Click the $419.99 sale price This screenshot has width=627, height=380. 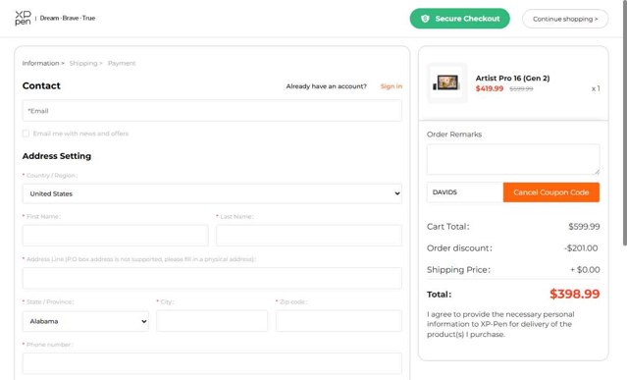(490, 88)
